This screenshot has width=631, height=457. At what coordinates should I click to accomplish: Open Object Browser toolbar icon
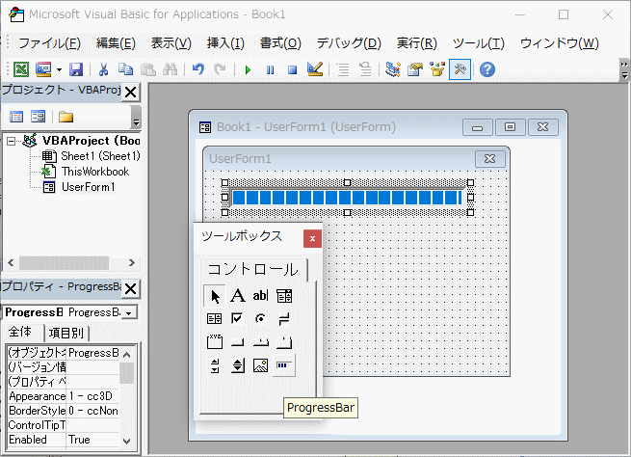pyautogui.click(x=437, y=69)
